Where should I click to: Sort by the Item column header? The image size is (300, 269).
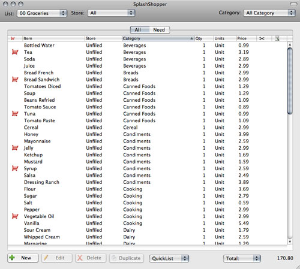click(x=53, y=38)
